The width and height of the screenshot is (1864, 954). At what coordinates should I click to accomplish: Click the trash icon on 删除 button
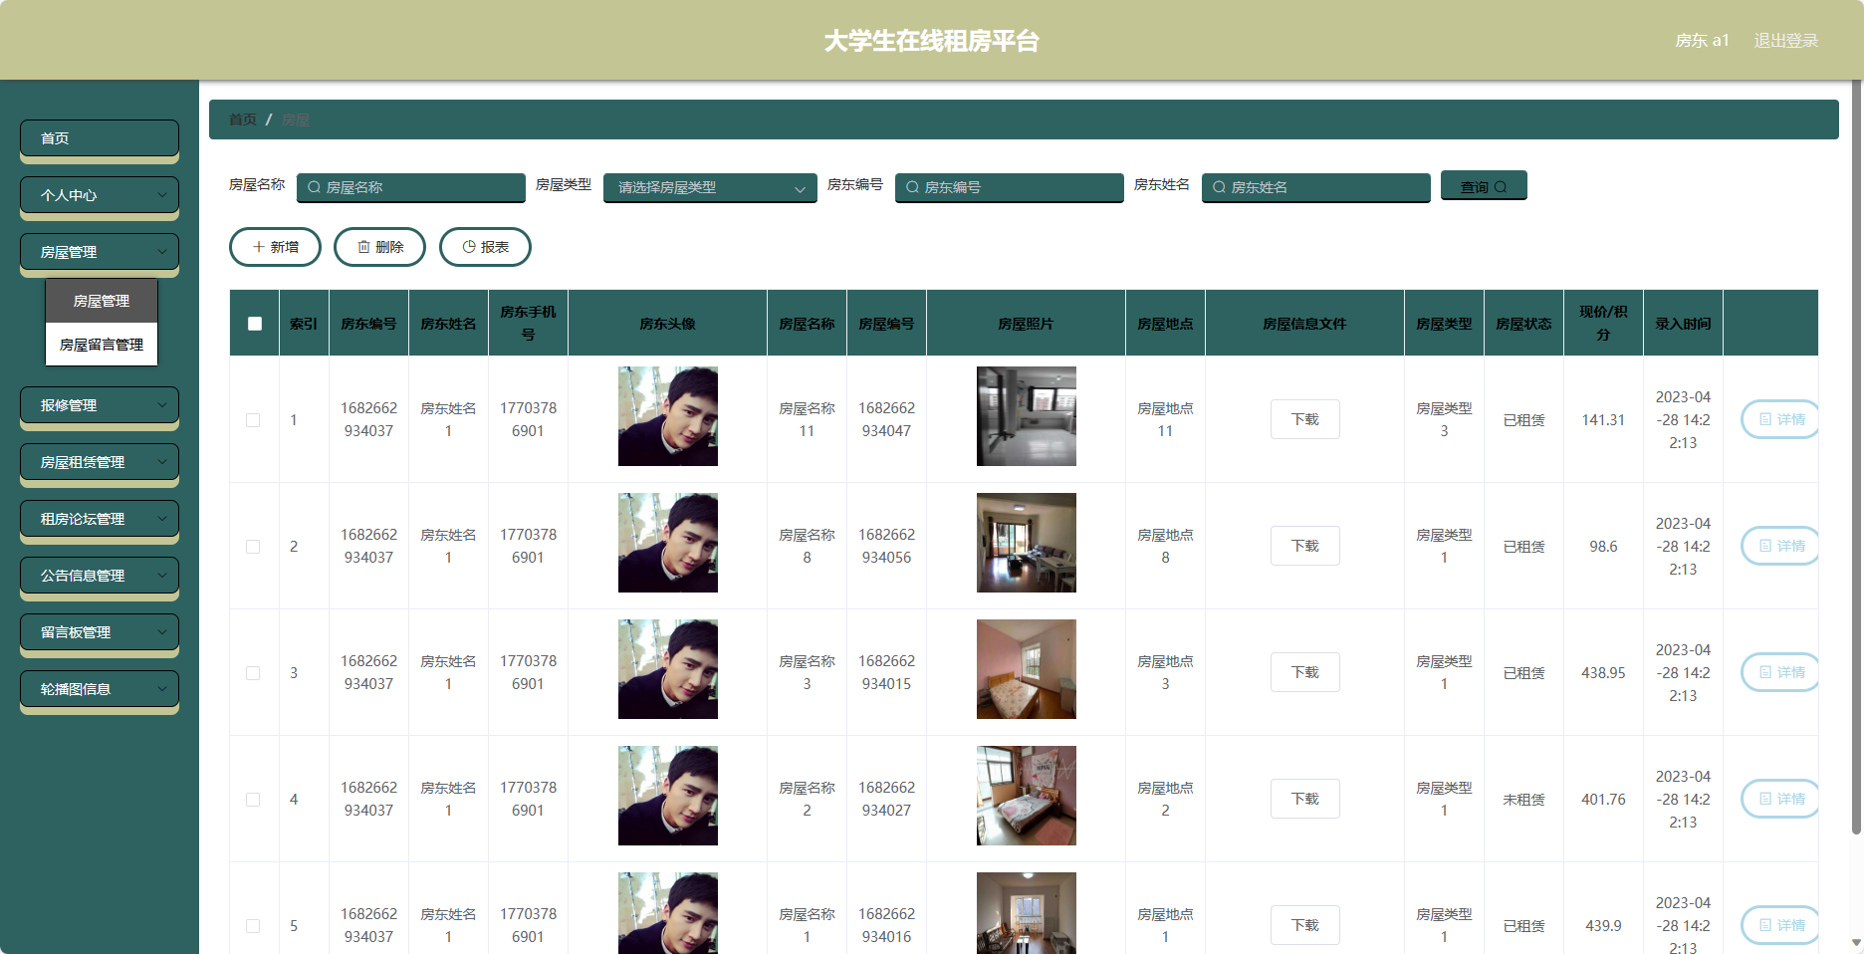coord(364,247)
